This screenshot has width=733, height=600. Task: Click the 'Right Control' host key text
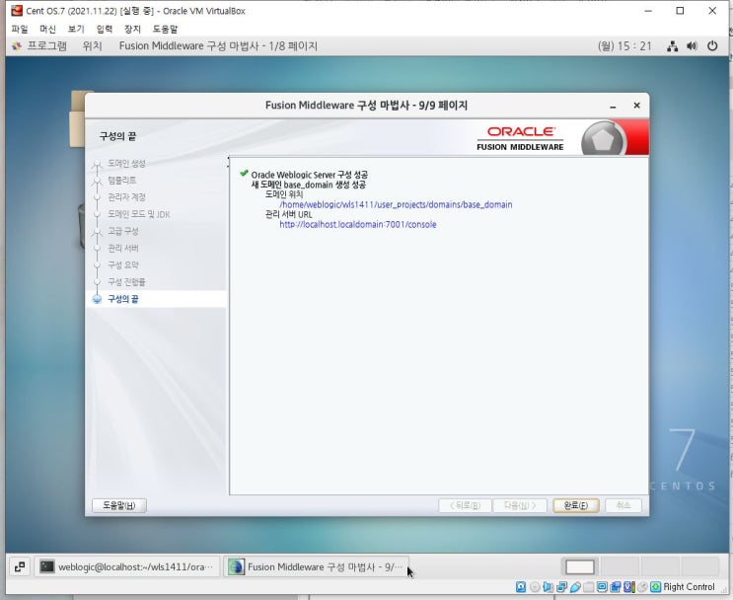click(689, 587)
